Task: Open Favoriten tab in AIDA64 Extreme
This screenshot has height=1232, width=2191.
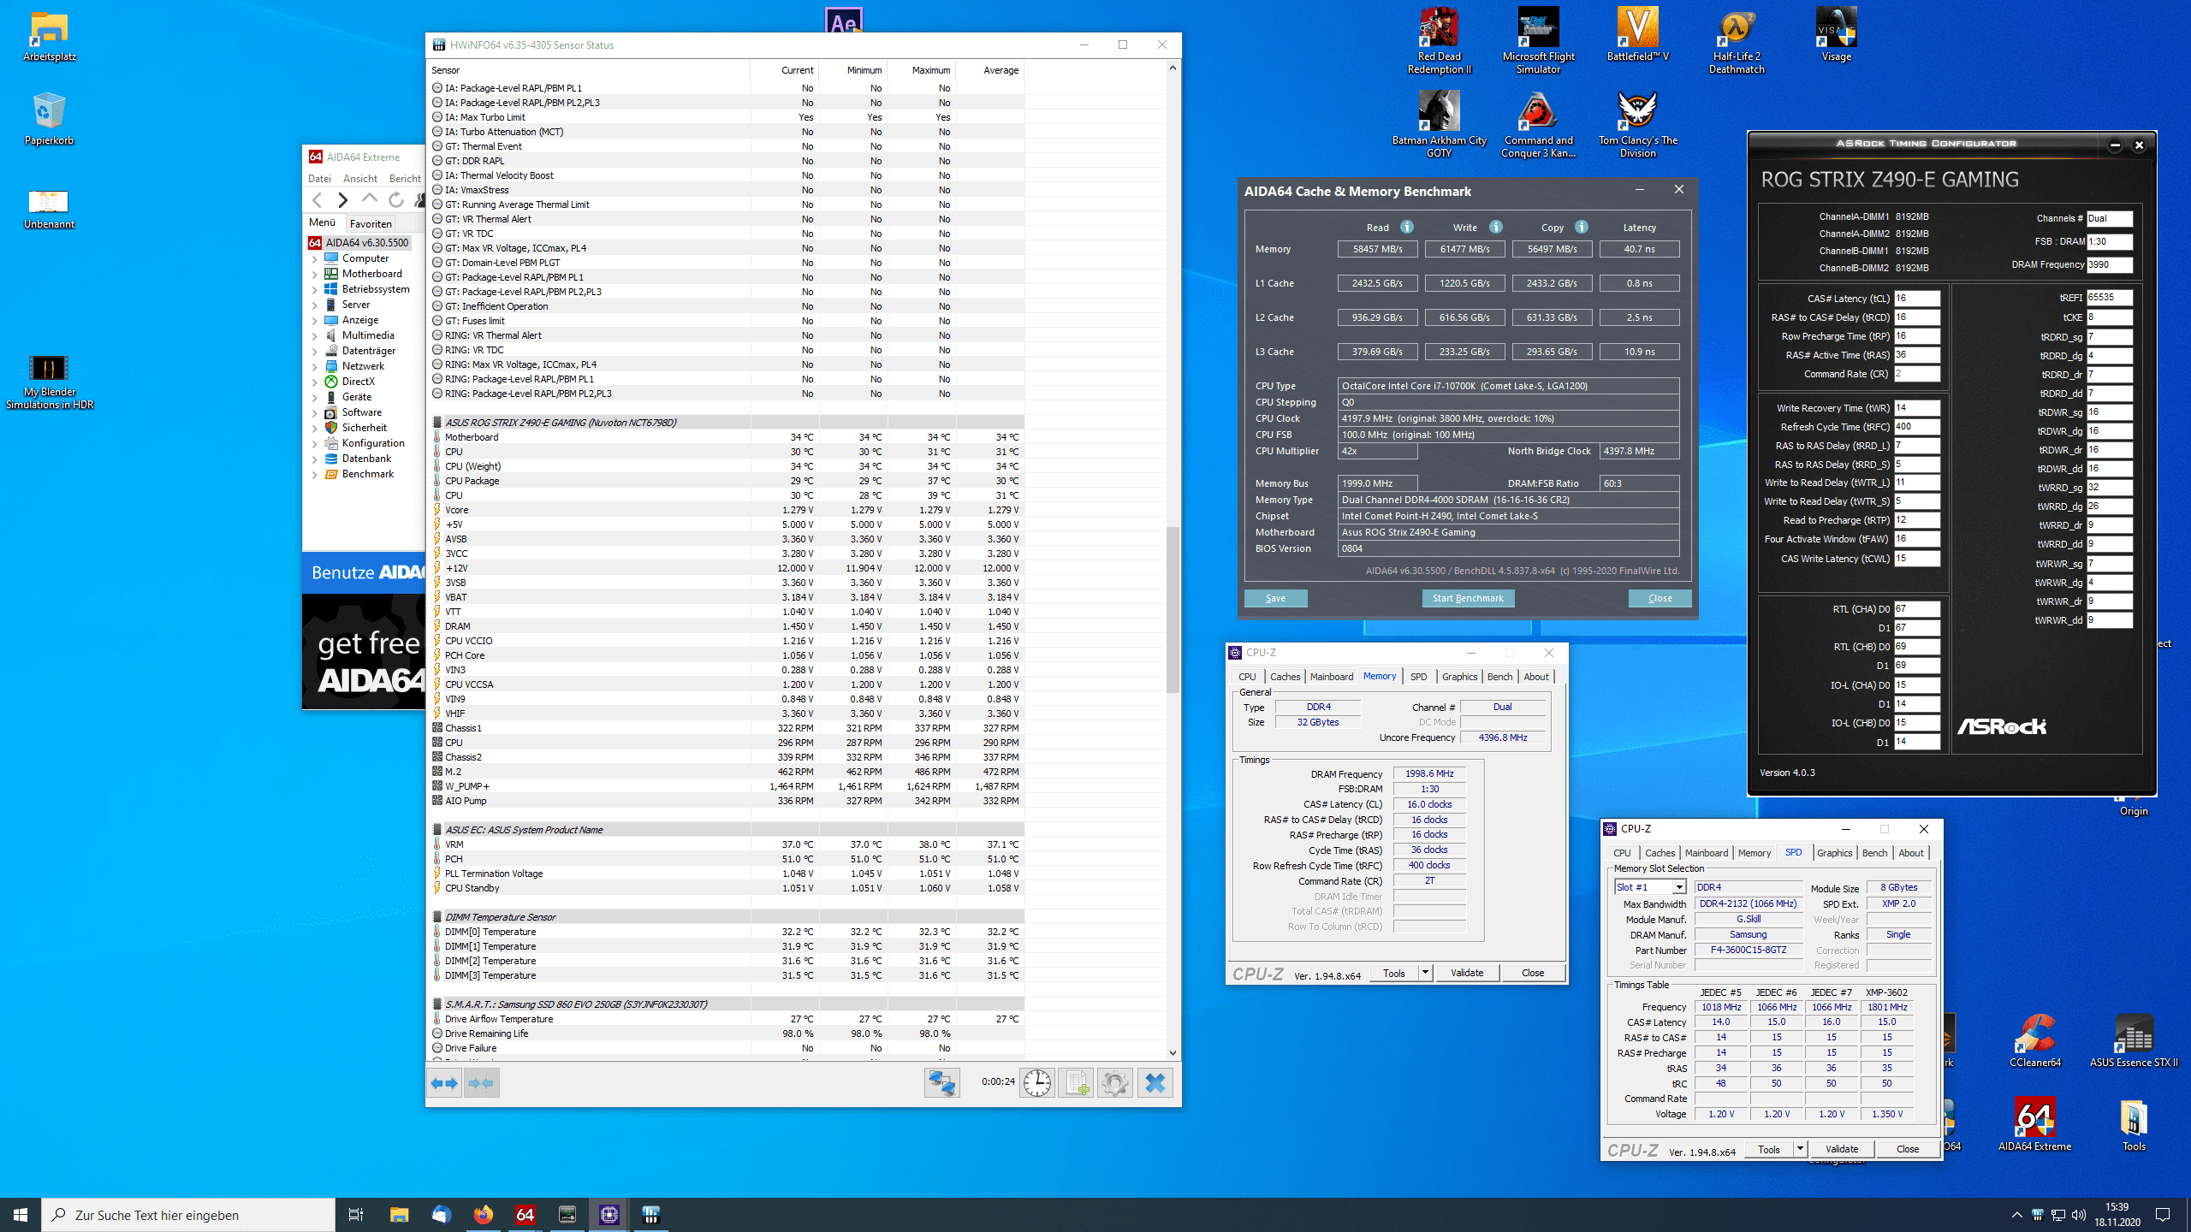Action: coord(371,223)
